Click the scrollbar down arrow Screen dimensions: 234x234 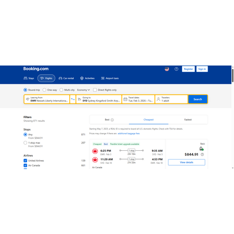pos(232,168)
